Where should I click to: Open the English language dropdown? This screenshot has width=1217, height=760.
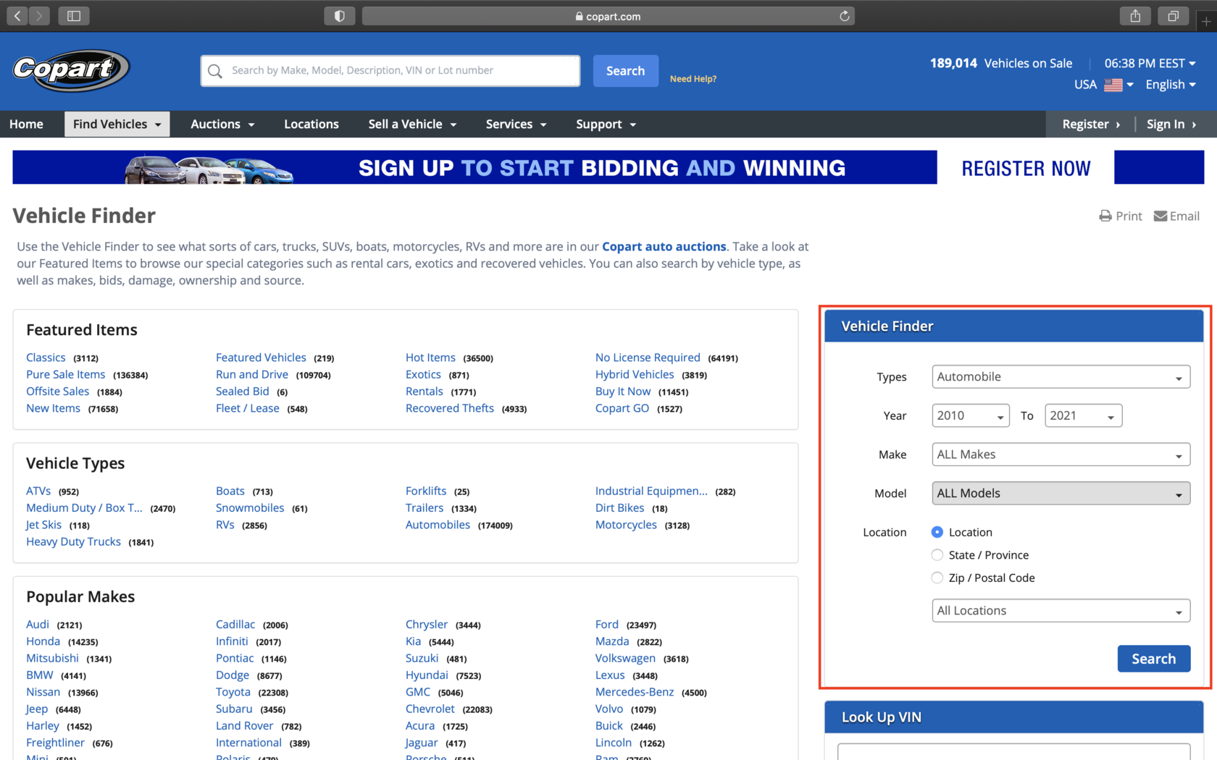[1171, 85]
